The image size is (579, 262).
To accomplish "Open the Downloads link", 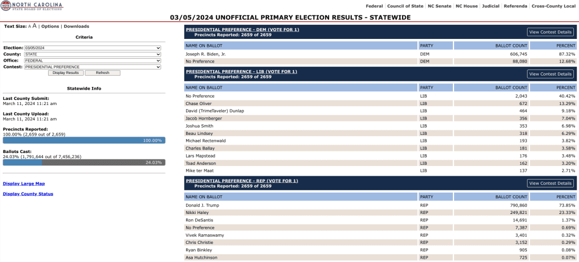I will [x=76, y=27].
